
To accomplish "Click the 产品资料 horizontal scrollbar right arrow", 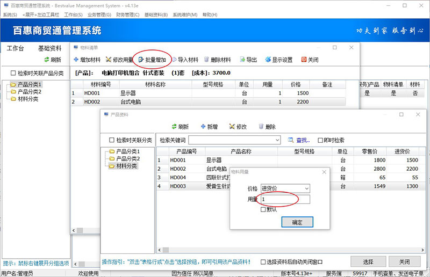I will 422,250.
